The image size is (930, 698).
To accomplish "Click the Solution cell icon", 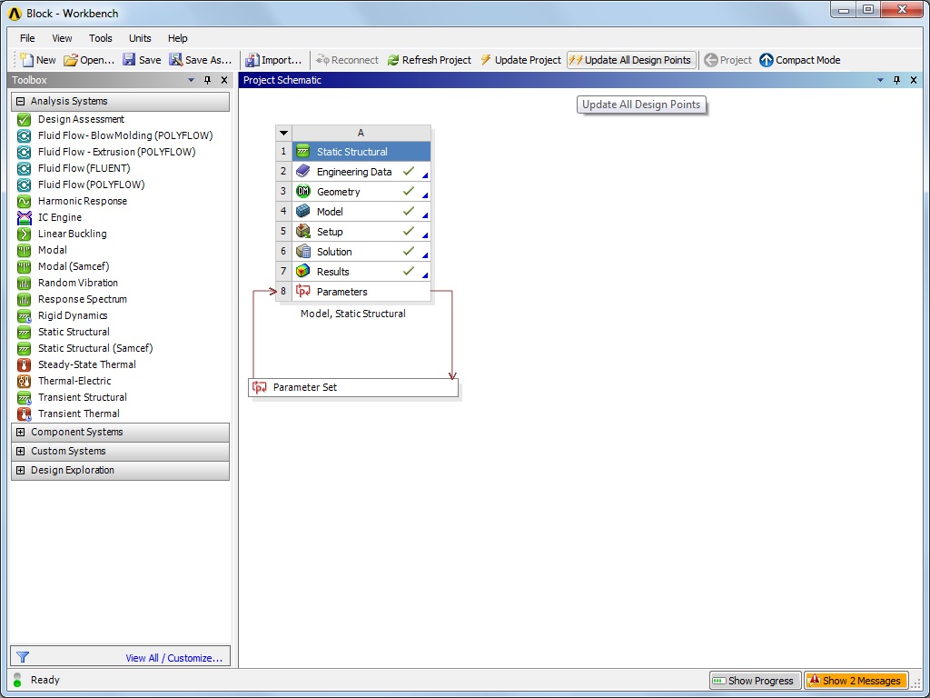I will pyautogui.click(x=303, y=251).
